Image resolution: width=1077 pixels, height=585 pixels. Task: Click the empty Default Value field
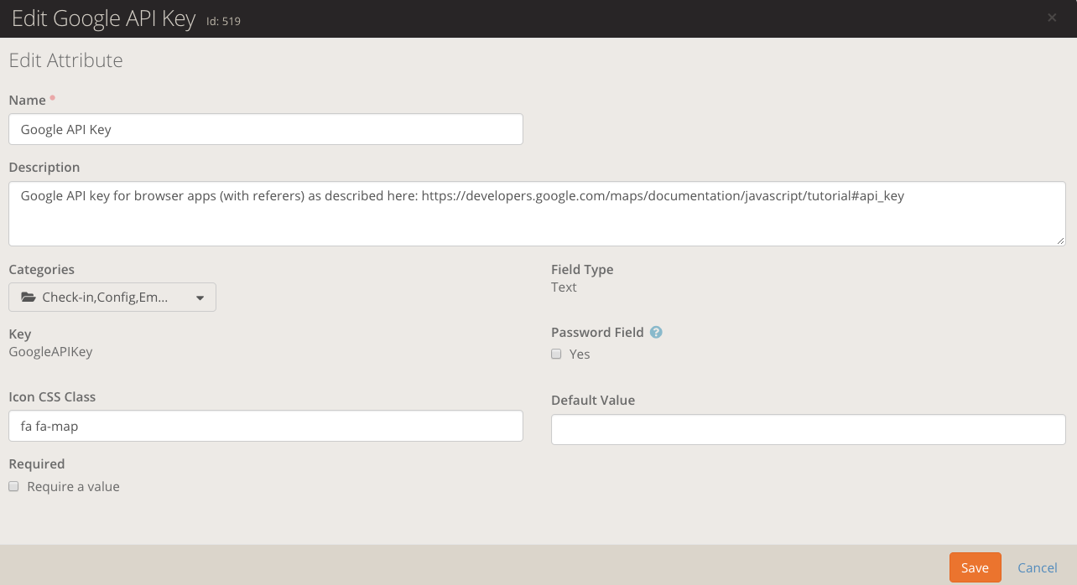[x=808, y=429]
